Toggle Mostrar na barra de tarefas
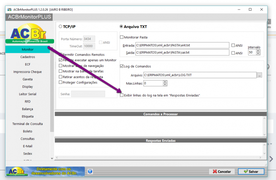This screenshot has width=276, height=180. point(60,71)
